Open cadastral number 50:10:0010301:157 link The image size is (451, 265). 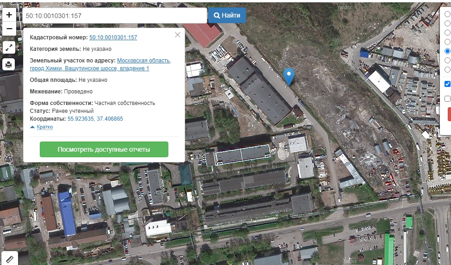coord(113,37)
